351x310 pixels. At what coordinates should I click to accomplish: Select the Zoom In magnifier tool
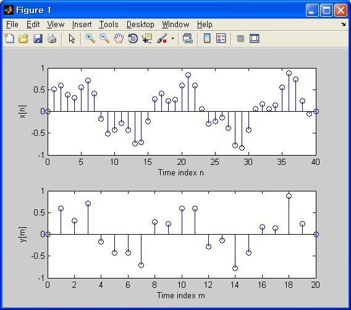[90, 38]
